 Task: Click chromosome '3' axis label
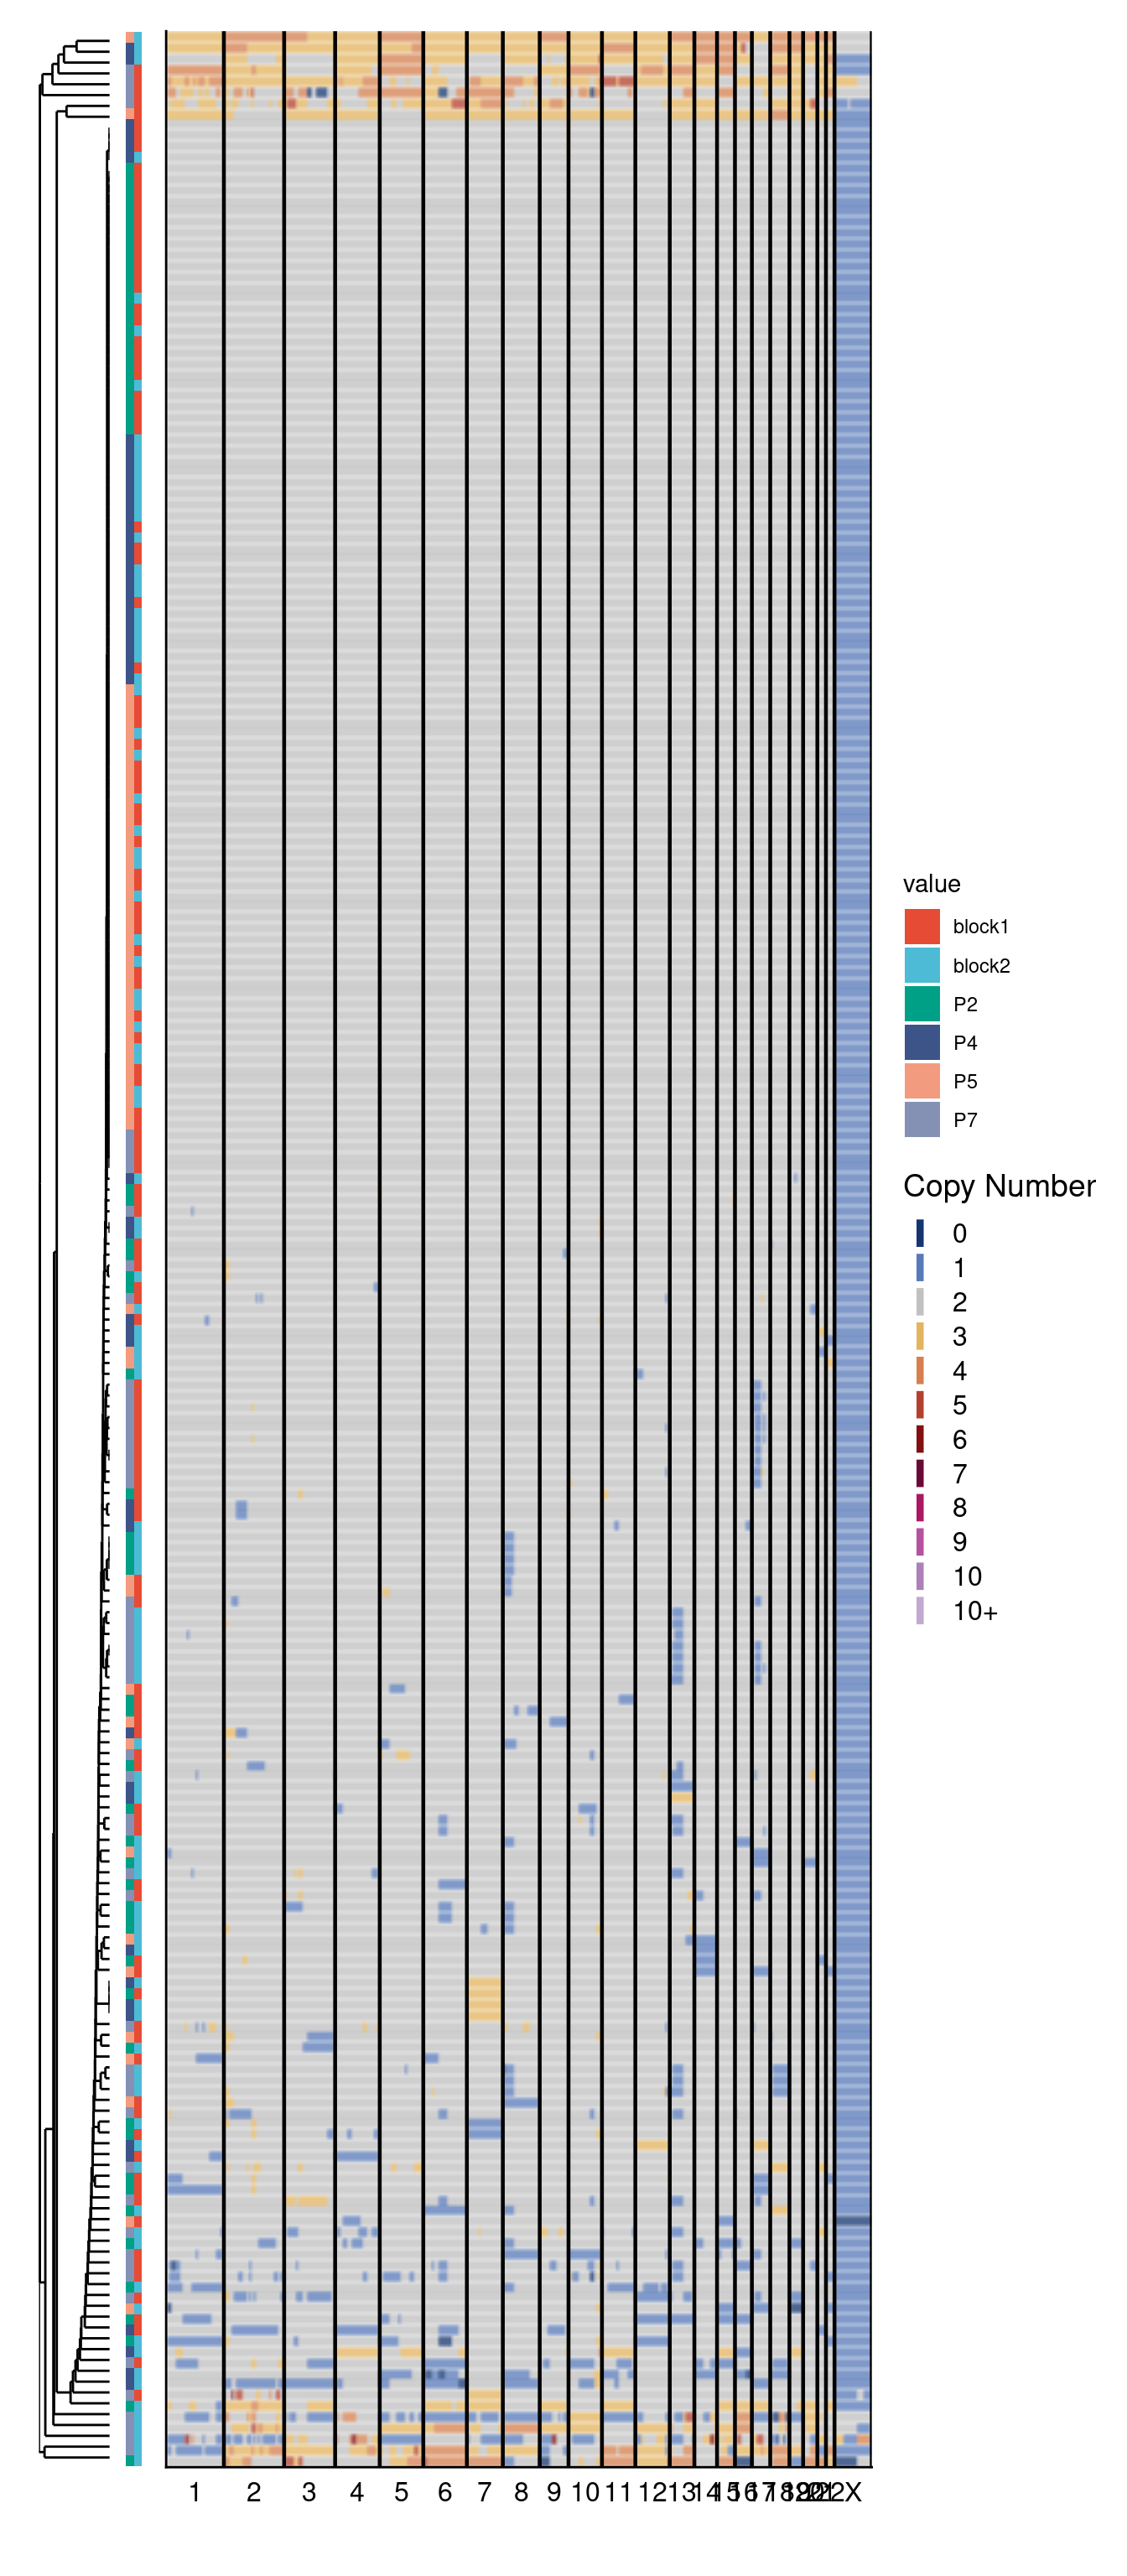(x=309, y=2491)
